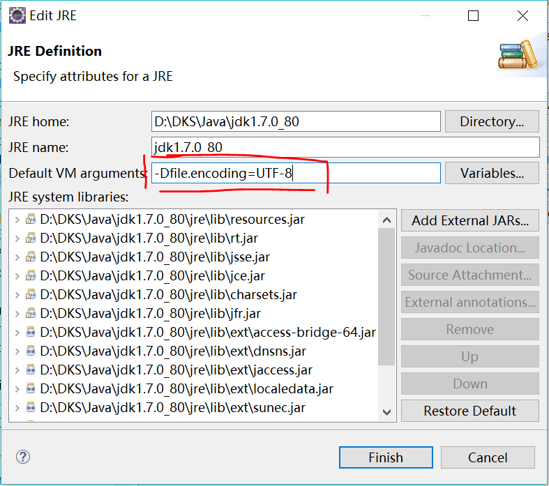Click the resources.jar jar file icon
The height and width of the screenshot is (486, 549).
tap(31, 220)
